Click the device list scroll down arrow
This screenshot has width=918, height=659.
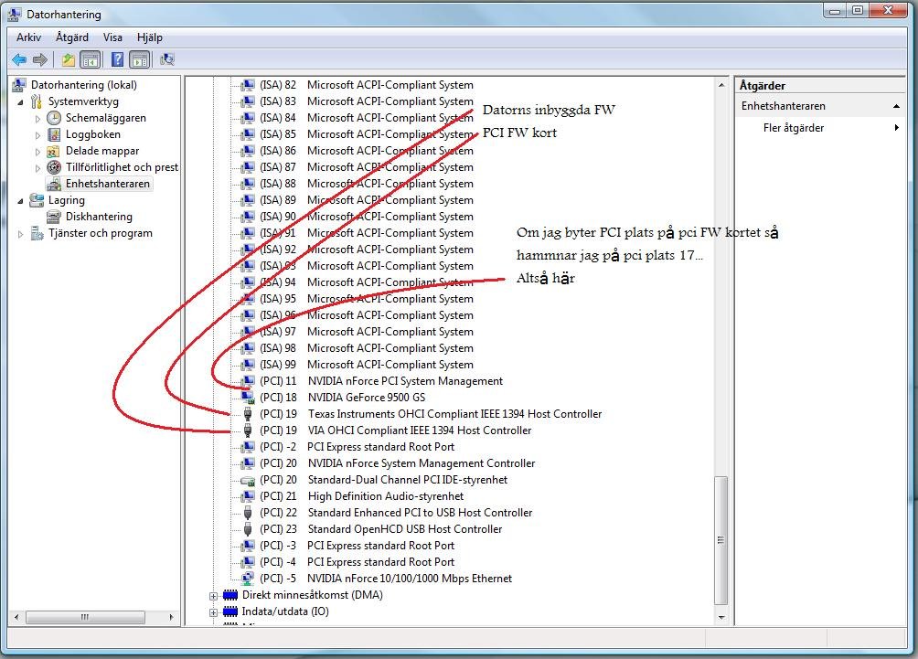[x=721, y=618]
